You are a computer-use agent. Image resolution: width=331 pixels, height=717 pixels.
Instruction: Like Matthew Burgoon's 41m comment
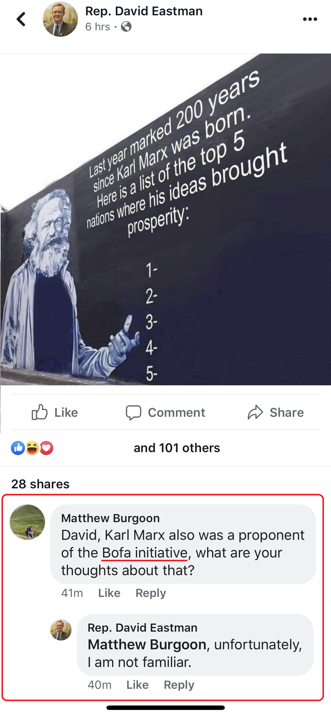pyautogui.click(x=109, y=593)
